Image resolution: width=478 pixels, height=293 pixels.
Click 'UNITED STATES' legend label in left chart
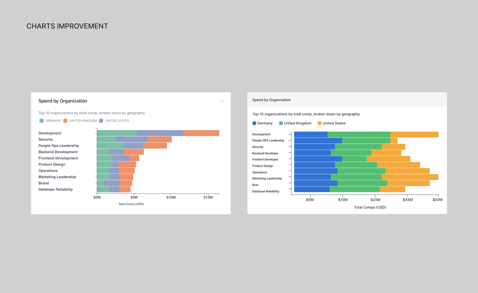click(x=117, y=121)
